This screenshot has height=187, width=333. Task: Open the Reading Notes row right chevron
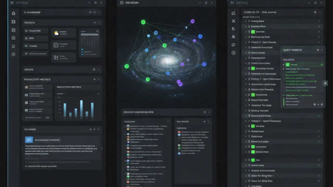(x=319, y=26)
